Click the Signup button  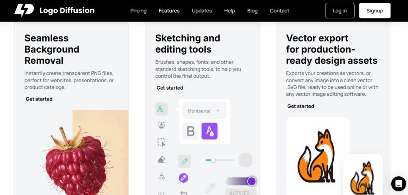[x=375, y=11]
